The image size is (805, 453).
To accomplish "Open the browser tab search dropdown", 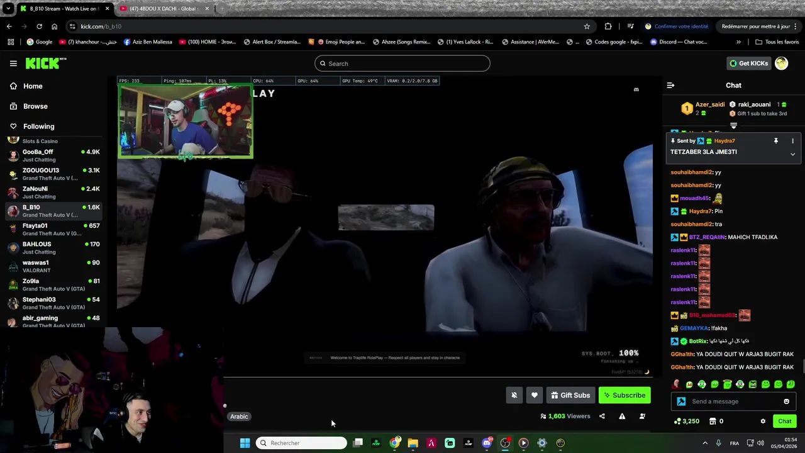I will click(x=8, y=9).
